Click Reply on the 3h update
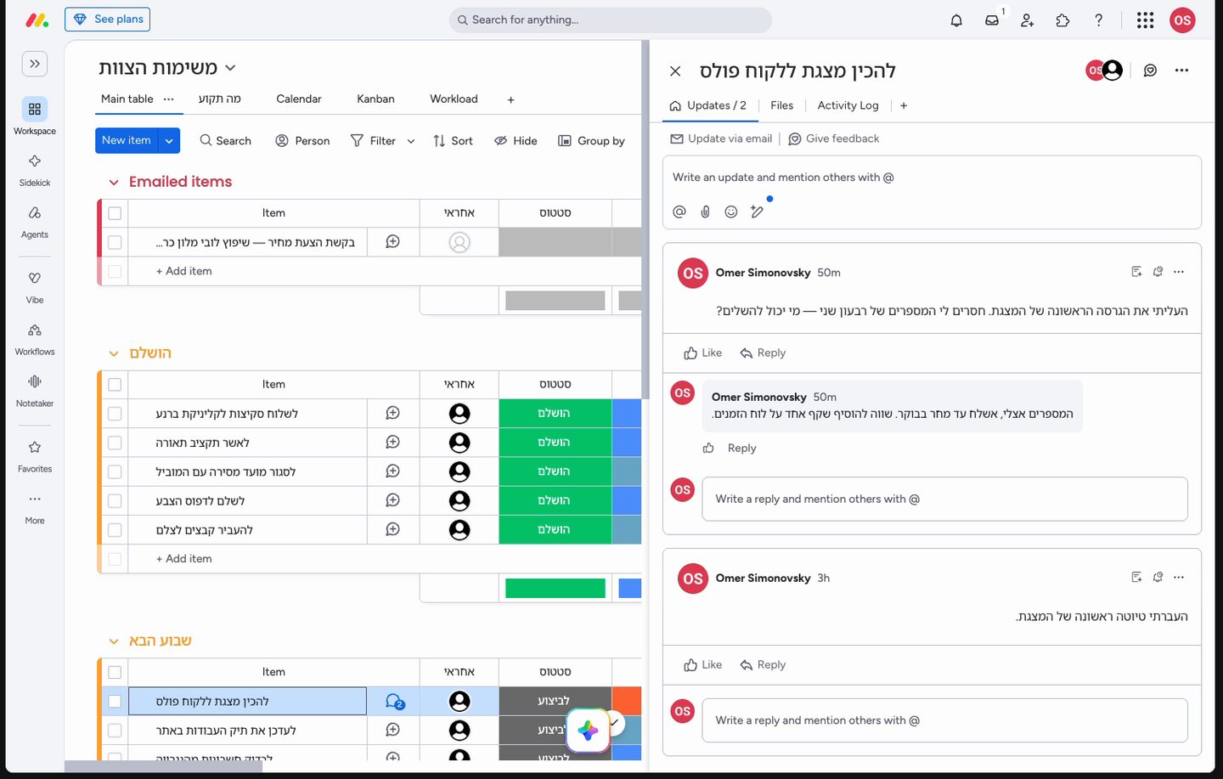This screenshot has height=779, width=1223. coord(763,665)
